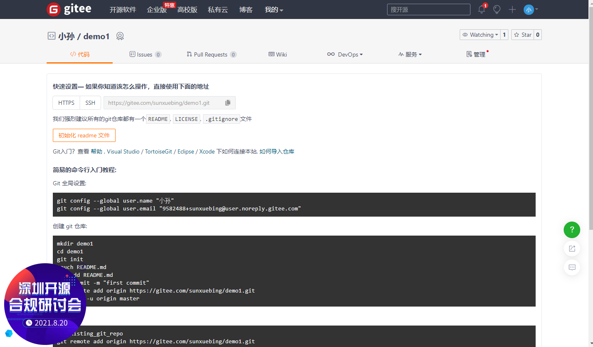Viewport: 593px width, 347px height.
Task: Switch to the 代码 tab
Action: (x=80, y=54)
